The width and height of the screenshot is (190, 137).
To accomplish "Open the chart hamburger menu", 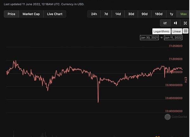I will (x=186, y=31).
